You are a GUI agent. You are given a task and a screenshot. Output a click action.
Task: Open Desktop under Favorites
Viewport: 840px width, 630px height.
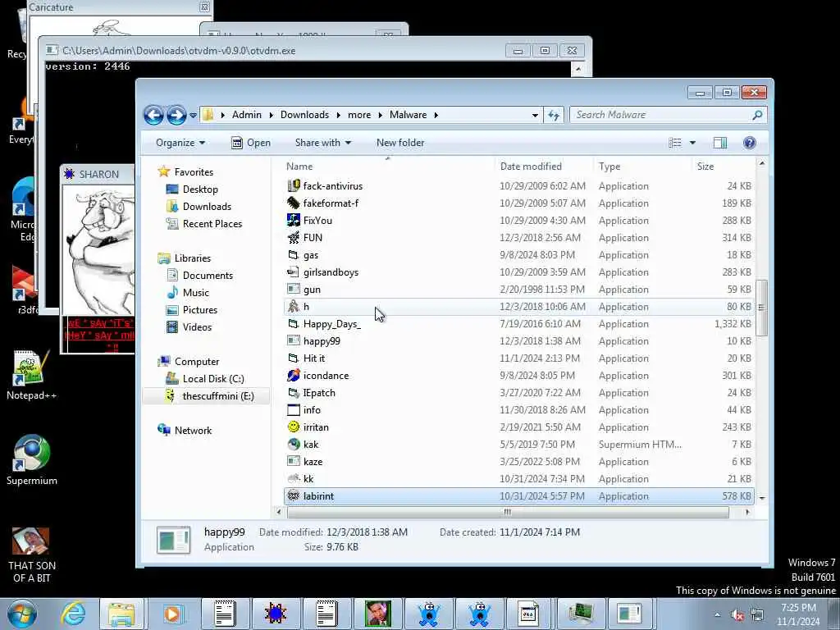[200, 189]
